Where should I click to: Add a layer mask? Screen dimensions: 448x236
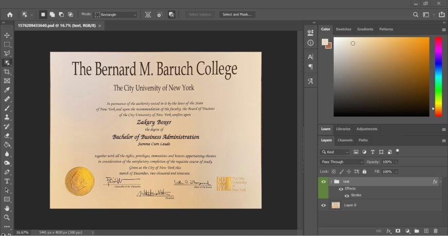[x=398, y=231]
